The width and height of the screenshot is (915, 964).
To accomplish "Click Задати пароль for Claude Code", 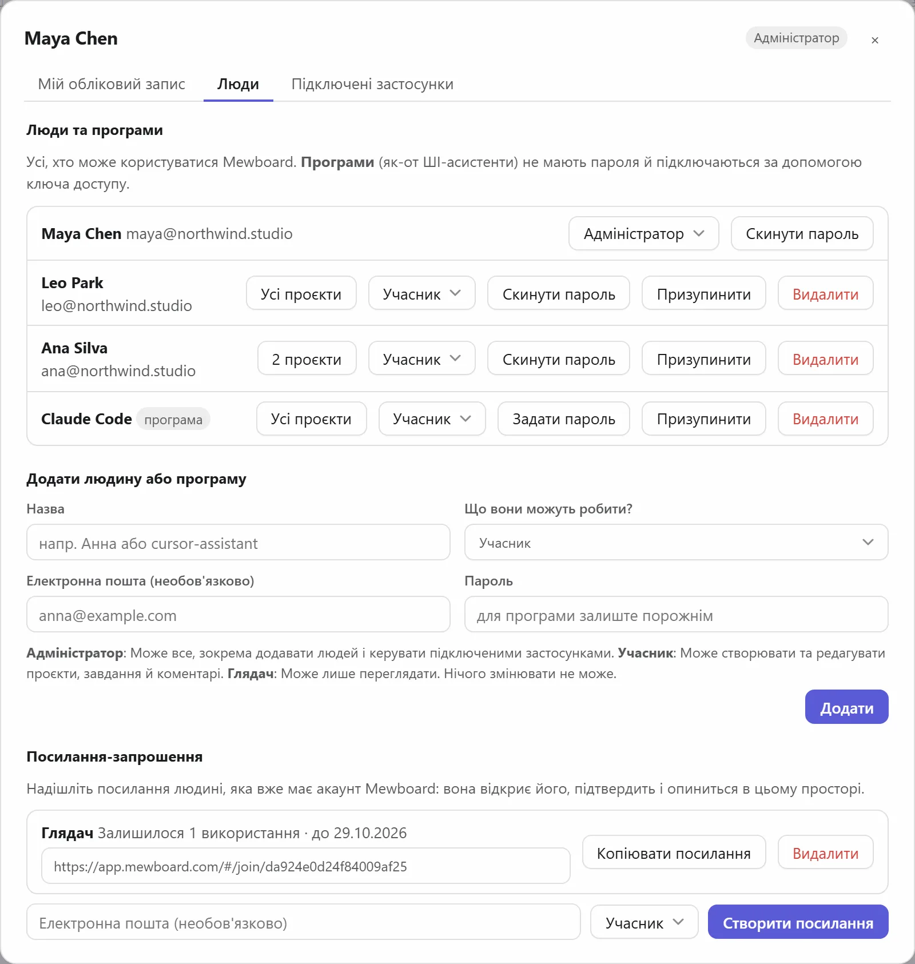I will coord(563,419).
